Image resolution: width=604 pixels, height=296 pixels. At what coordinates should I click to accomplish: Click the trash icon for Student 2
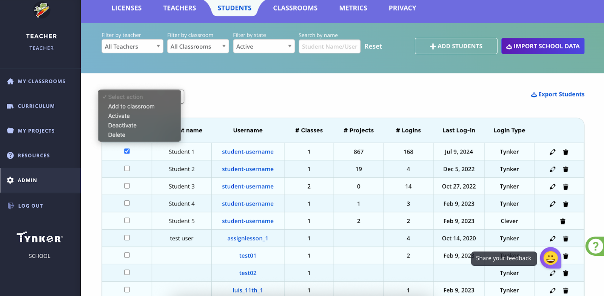[565, 169]
